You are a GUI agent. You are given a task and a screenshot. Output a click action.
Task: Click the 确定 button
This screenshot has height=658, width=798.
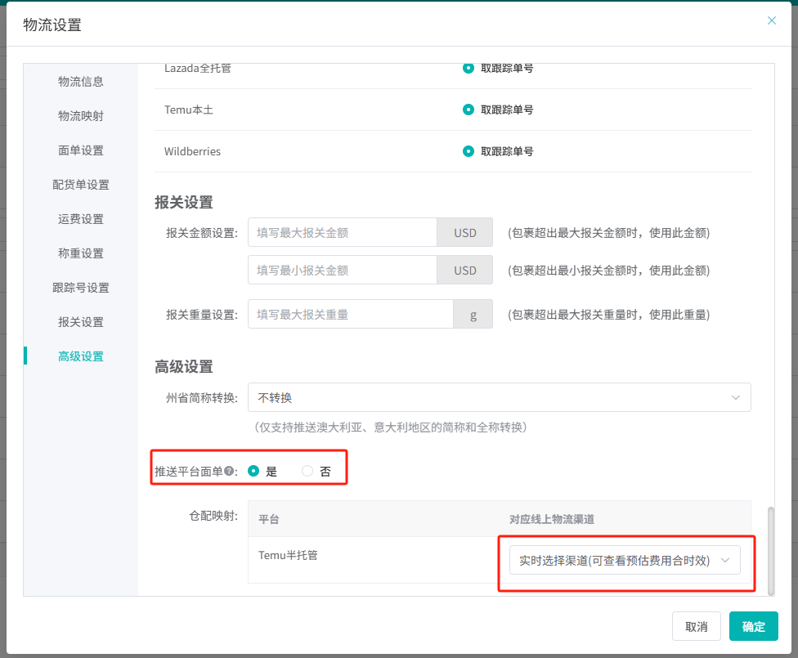(x=753, y=627)
